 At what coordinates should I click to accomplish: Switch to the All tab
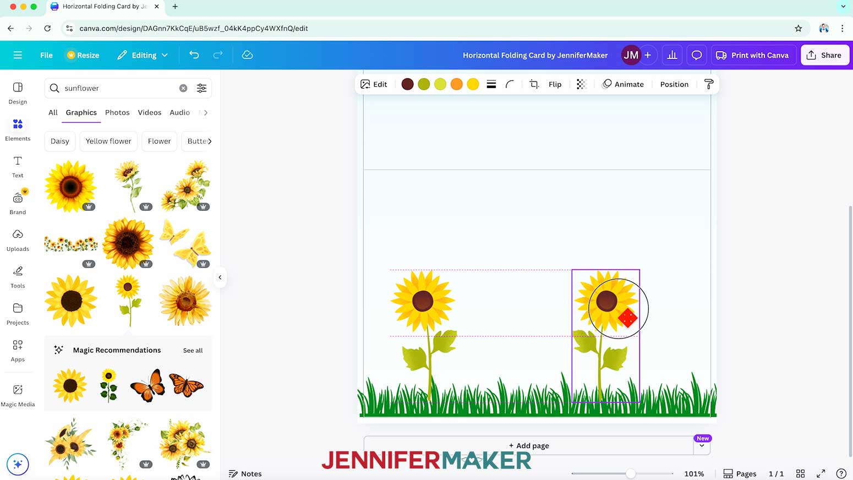point(53,112)
